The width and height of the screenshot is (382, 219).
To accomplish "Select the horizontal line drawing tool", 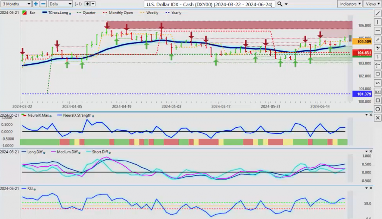I will click(x=378, y=31).
